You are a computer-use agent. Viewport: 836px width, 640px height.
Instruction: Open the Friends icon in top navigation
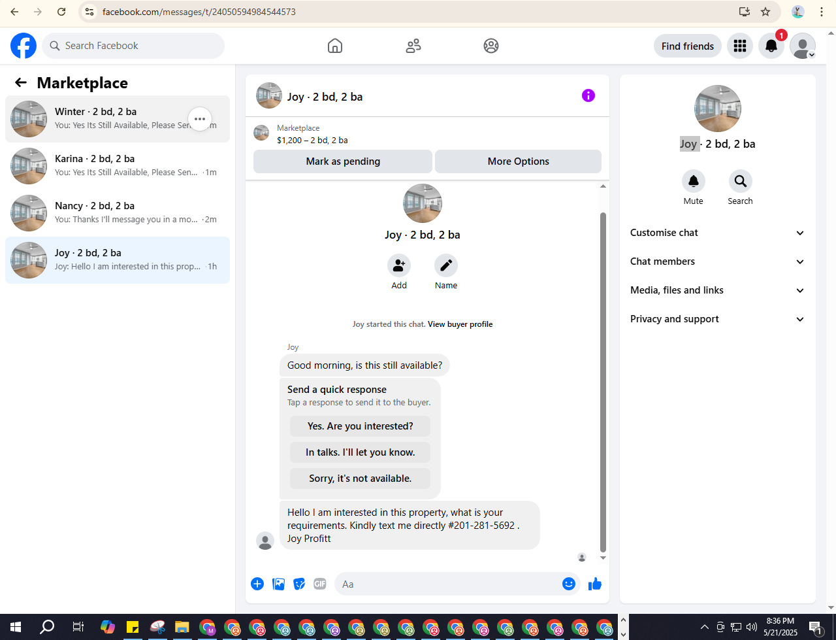[413, 46]
